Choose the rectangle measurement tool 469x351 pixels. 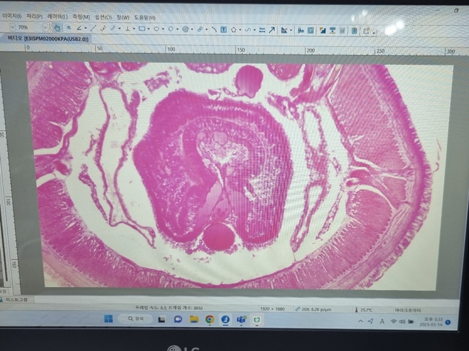tap(142, 28)
